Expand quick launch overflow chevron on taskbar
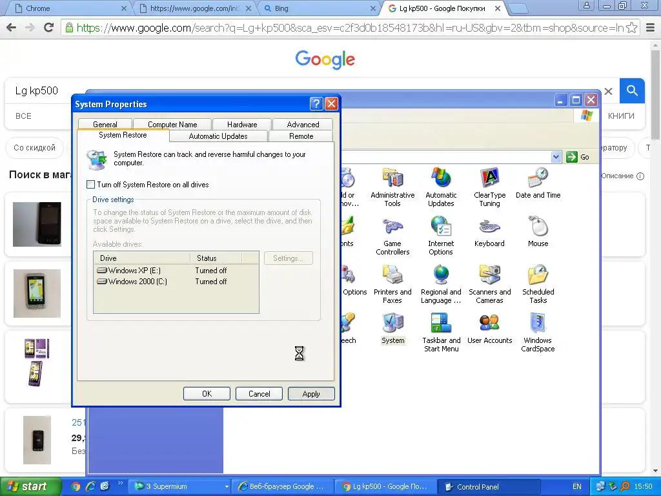 point(120,483)
